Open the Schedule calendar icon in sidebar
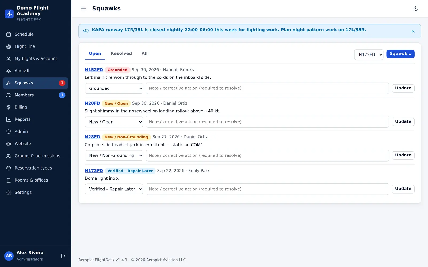This screenshot has height=267, width=428. [9, 34]
